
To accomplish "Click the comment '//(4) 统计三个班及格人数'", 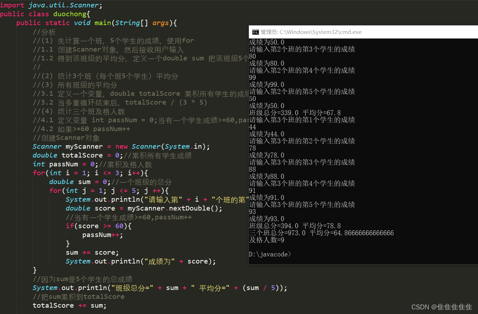I will coord(79,111).
